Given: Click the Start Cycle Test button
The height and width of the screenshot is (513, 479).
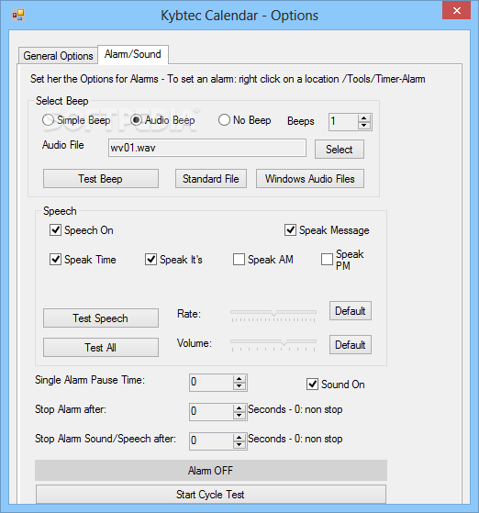Looking at the screenshot, I should (211, 495).
